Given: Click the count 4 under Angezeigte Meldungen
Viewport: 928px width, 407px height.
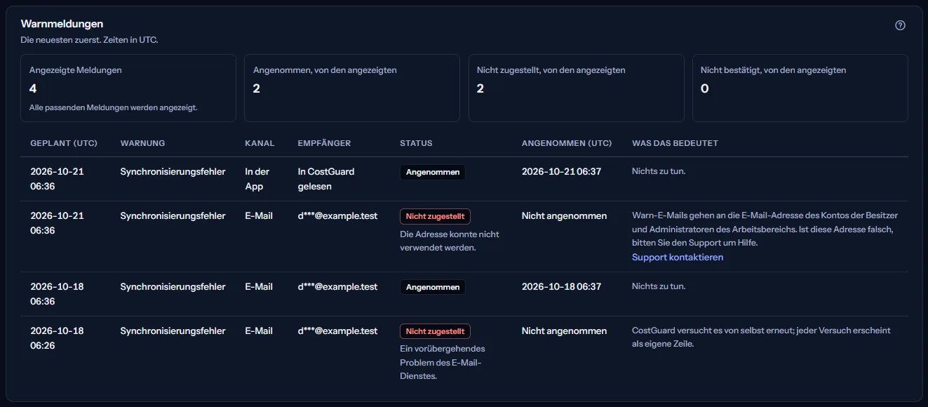Looking at the screenshot, I should pyautogui.click(x=33, y=88).
